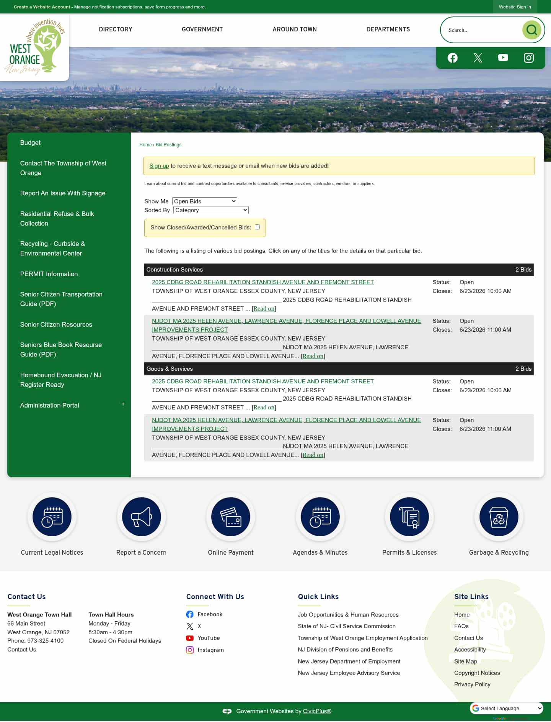Open the Departments menu
This screenshot has height=722, width=551.
point(388,29)
